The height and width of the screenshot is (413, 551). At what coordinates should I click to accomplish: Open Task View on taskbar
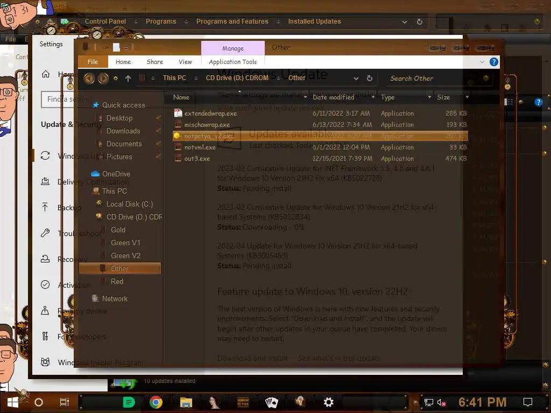click(x=65, y=402)
